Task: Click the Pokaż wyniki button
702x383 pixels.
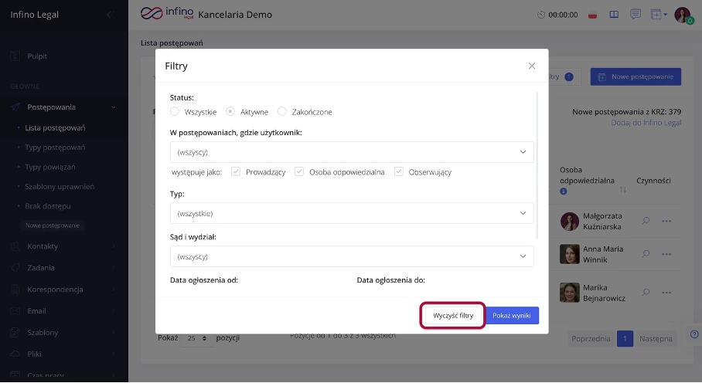Action: (512, 316)
